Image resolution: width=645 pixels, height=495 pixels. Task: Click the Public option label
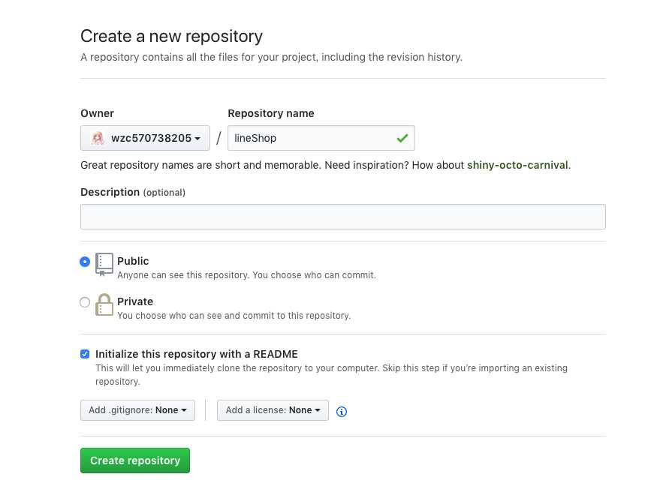pos(133,261)
